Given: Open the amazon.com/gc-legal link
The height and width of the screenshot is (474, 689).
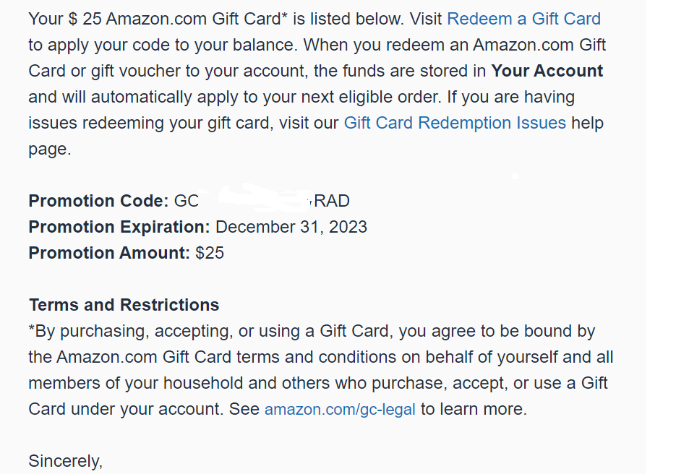Looking at the screenshot, I should point(340,410).
